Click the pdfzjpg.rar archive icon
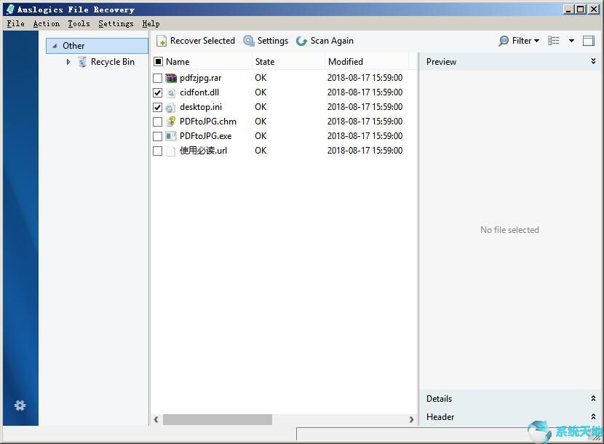Image resolution: width=604 pixels, height=444 pixels. tap(171, 78)
